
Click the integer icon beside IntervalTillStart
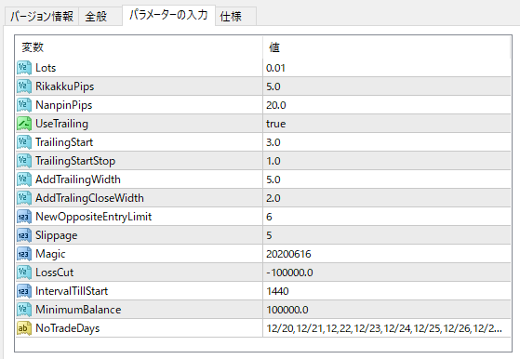[x=24, y=291]
